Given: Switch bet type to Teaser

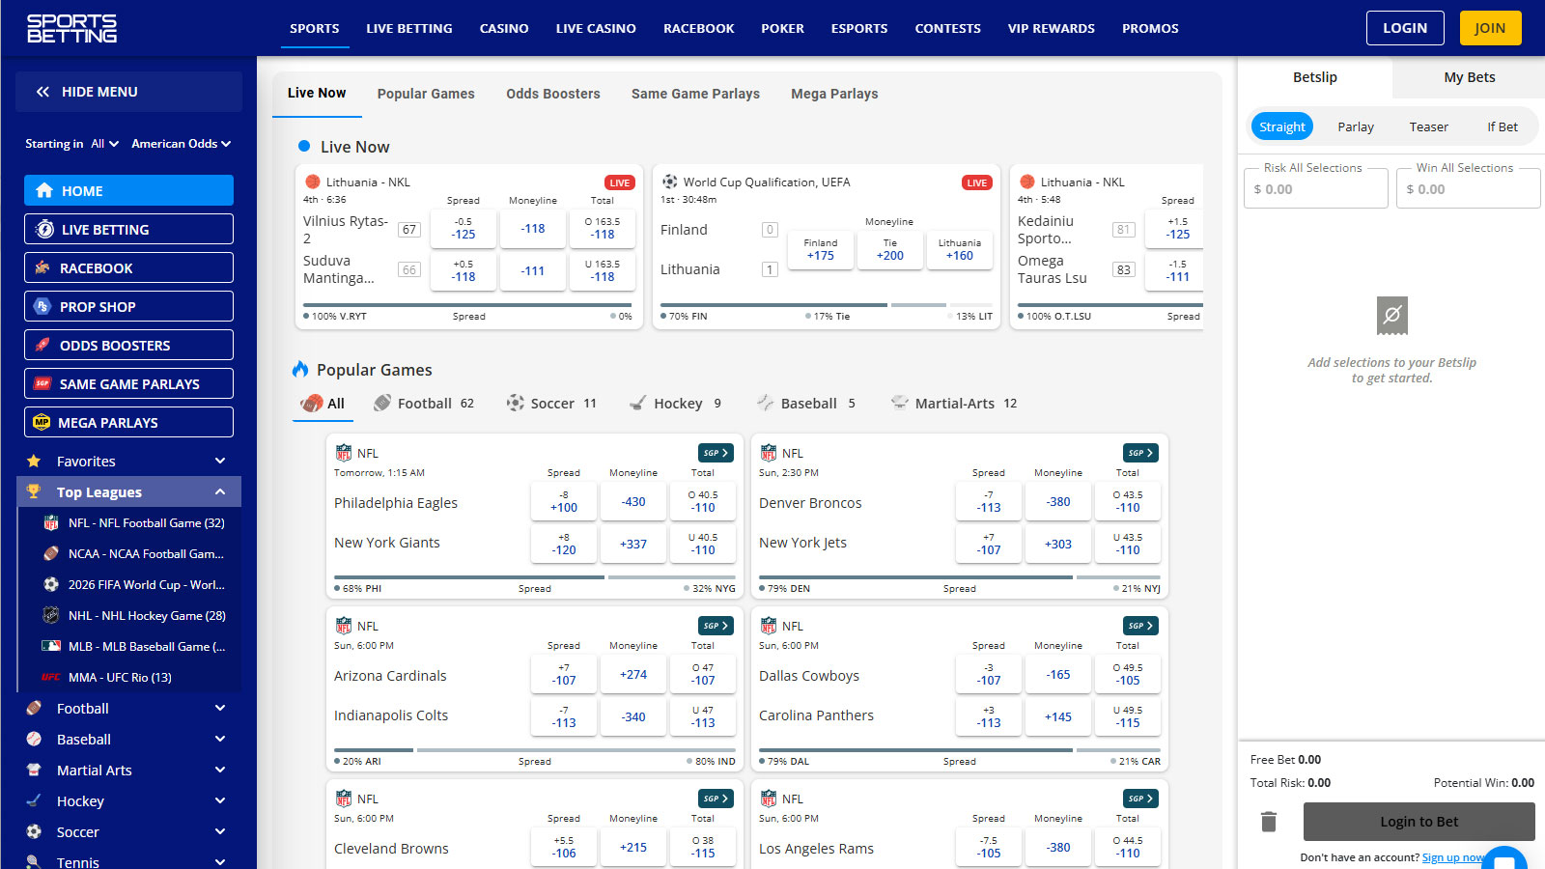Looking at the screenshot, I should click(x=1428, y=126).
